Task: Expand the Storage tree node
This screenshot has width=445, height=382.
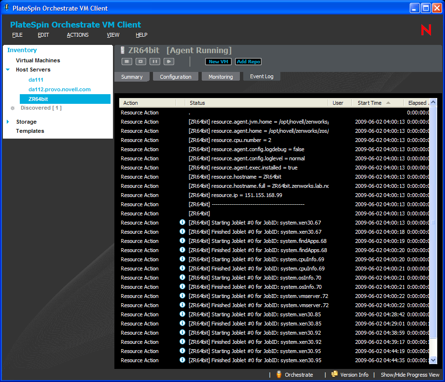Action: (x=8, y=122)
